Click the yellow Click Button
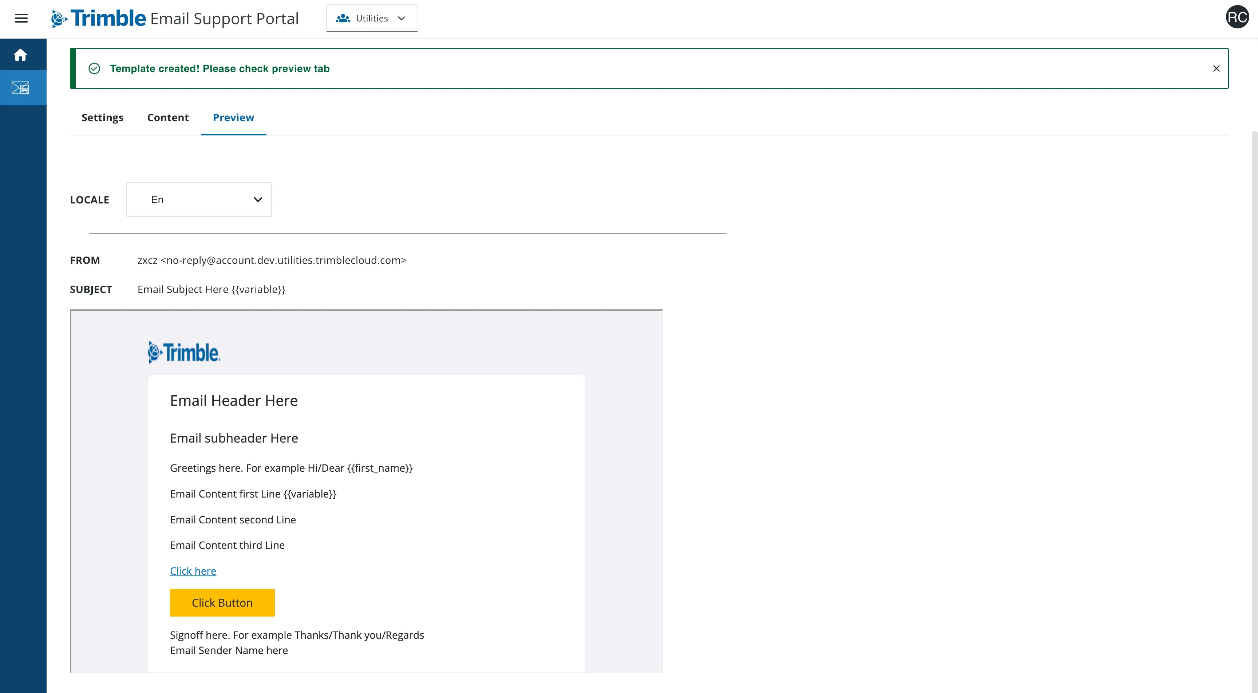This screenshot has height=693, width=1258. coord(222,603)
